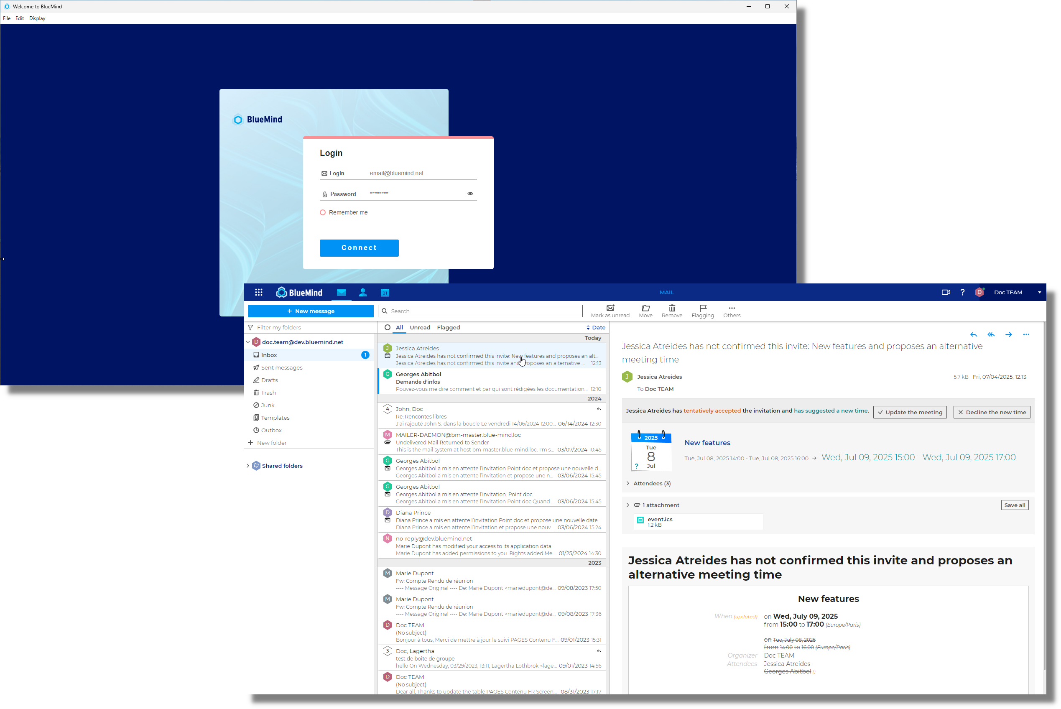Click the Reply arrow icon
This screenshot has width=1061, height=709.
point(973,334)
